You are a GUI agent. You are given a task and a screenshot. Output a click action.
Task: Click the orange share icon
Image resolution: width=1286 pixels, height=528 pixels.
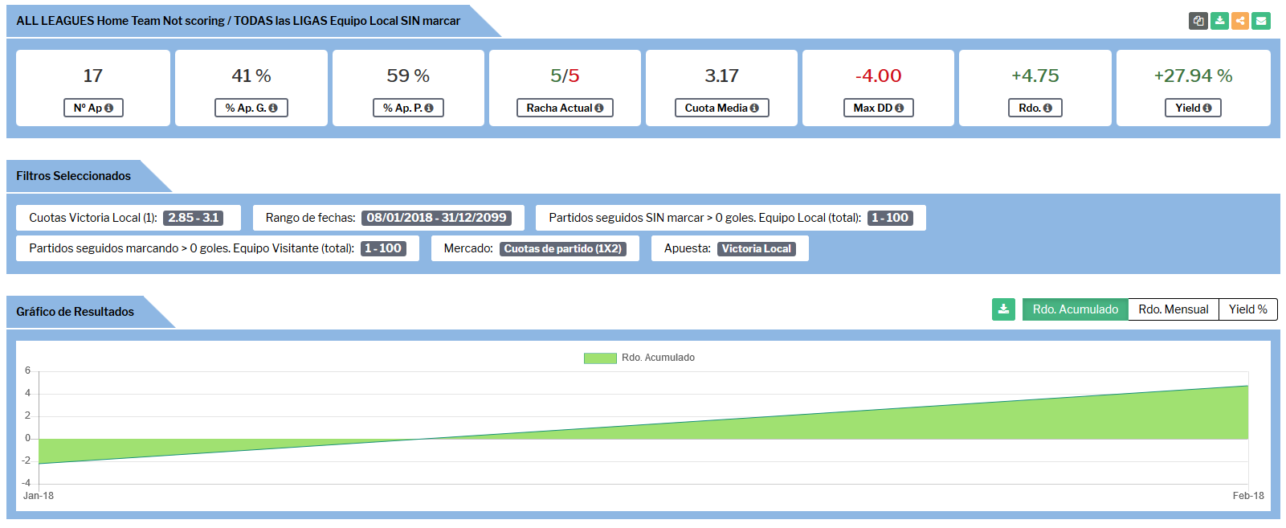coord(1240,21)
